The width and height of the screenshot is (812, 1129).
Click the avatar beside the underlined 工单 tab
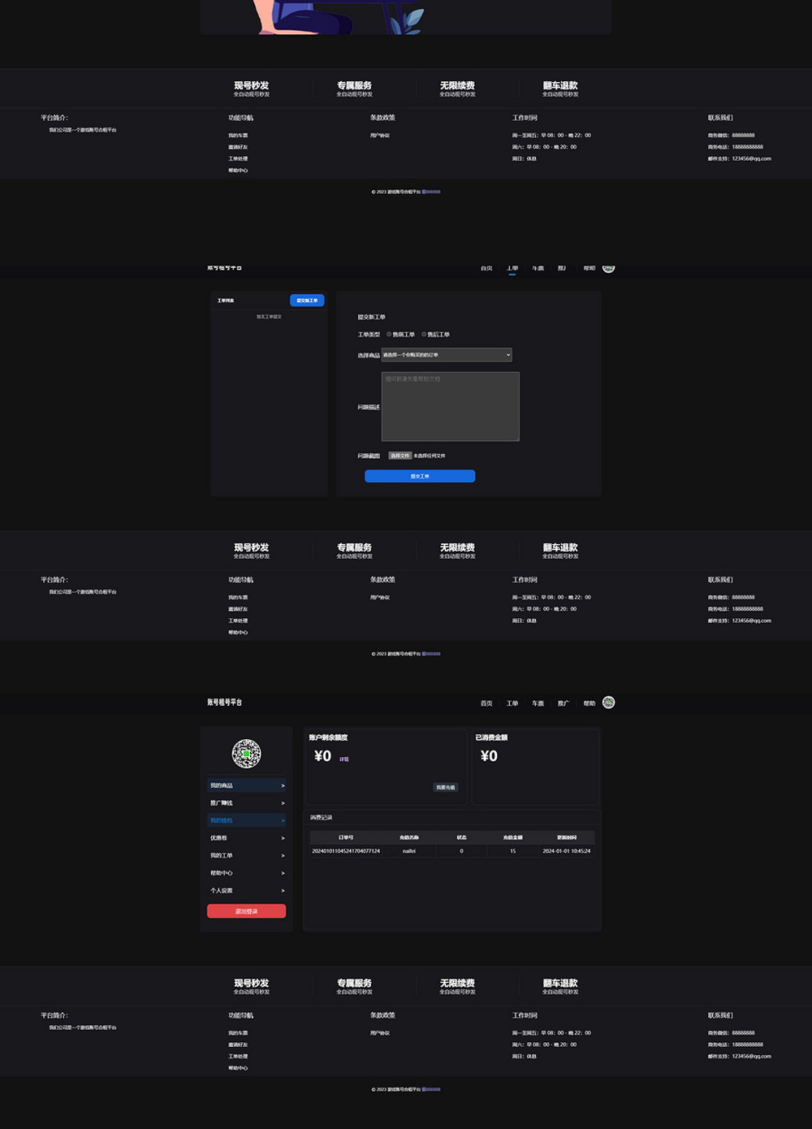(x=609, y=268)
